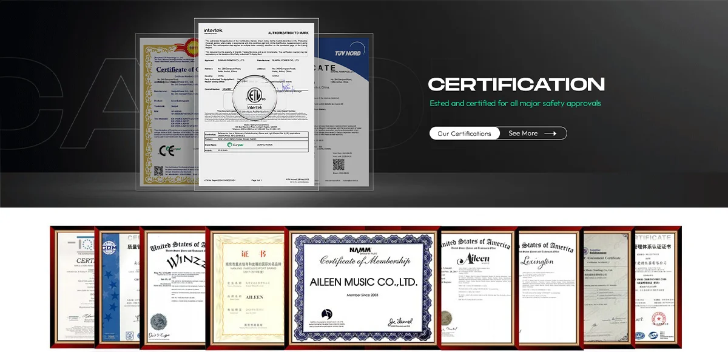The image size is (728, 352).
Task: Click the AILEEN MUSIC CO.,LTD. text
Action: [363, 282]
